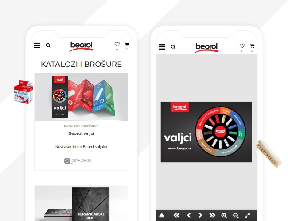Tap search icon on left phone
Image resolution: width=288 pixels, height=221 pixels.
(48, 45)
